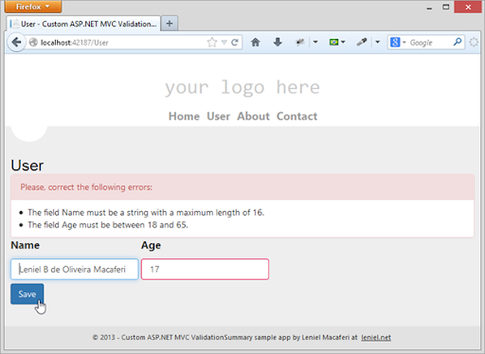Click the eyedropper color picker icon
This screenshot has width=485, height=354.
(x=362, y=42)
